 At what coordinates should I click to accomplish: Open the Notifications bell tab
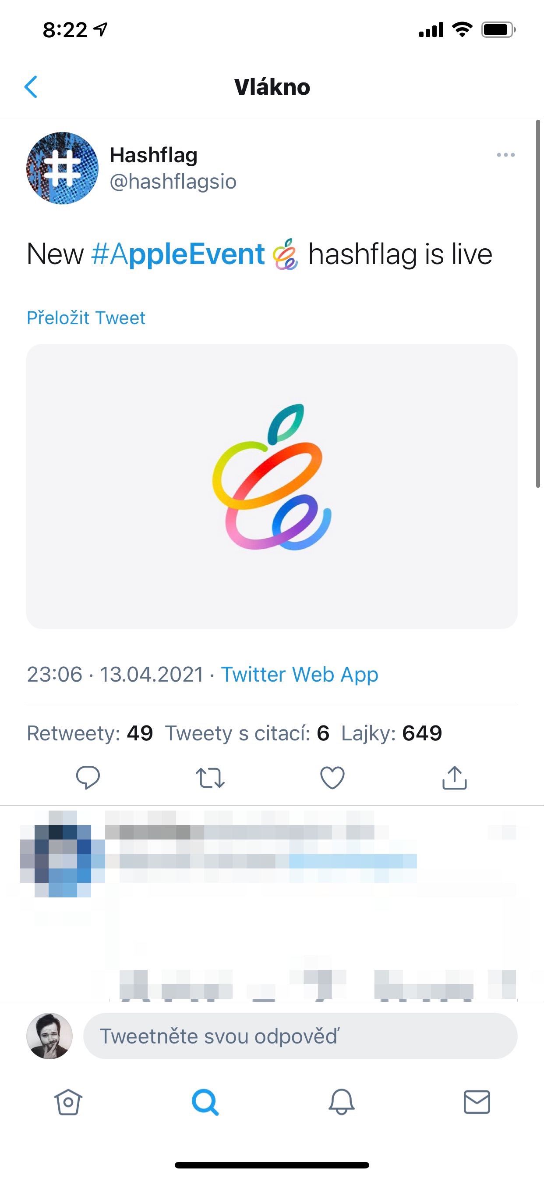point(342,1102)
